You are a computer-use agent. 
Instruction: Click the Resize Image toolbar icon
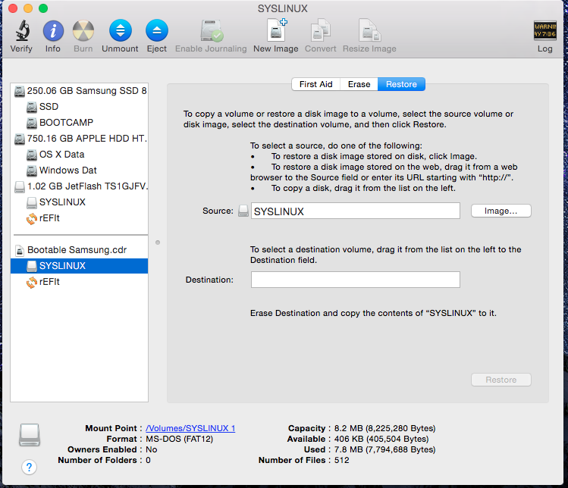pyautogui.click(x=369, y=30)
